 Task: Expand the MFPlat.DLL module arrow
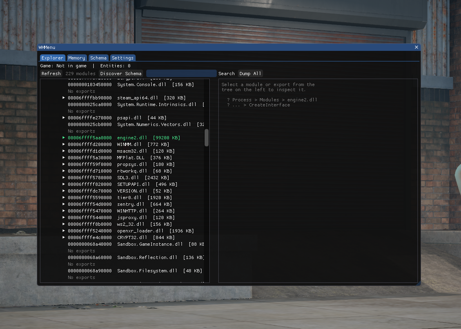tap(64, 158)
